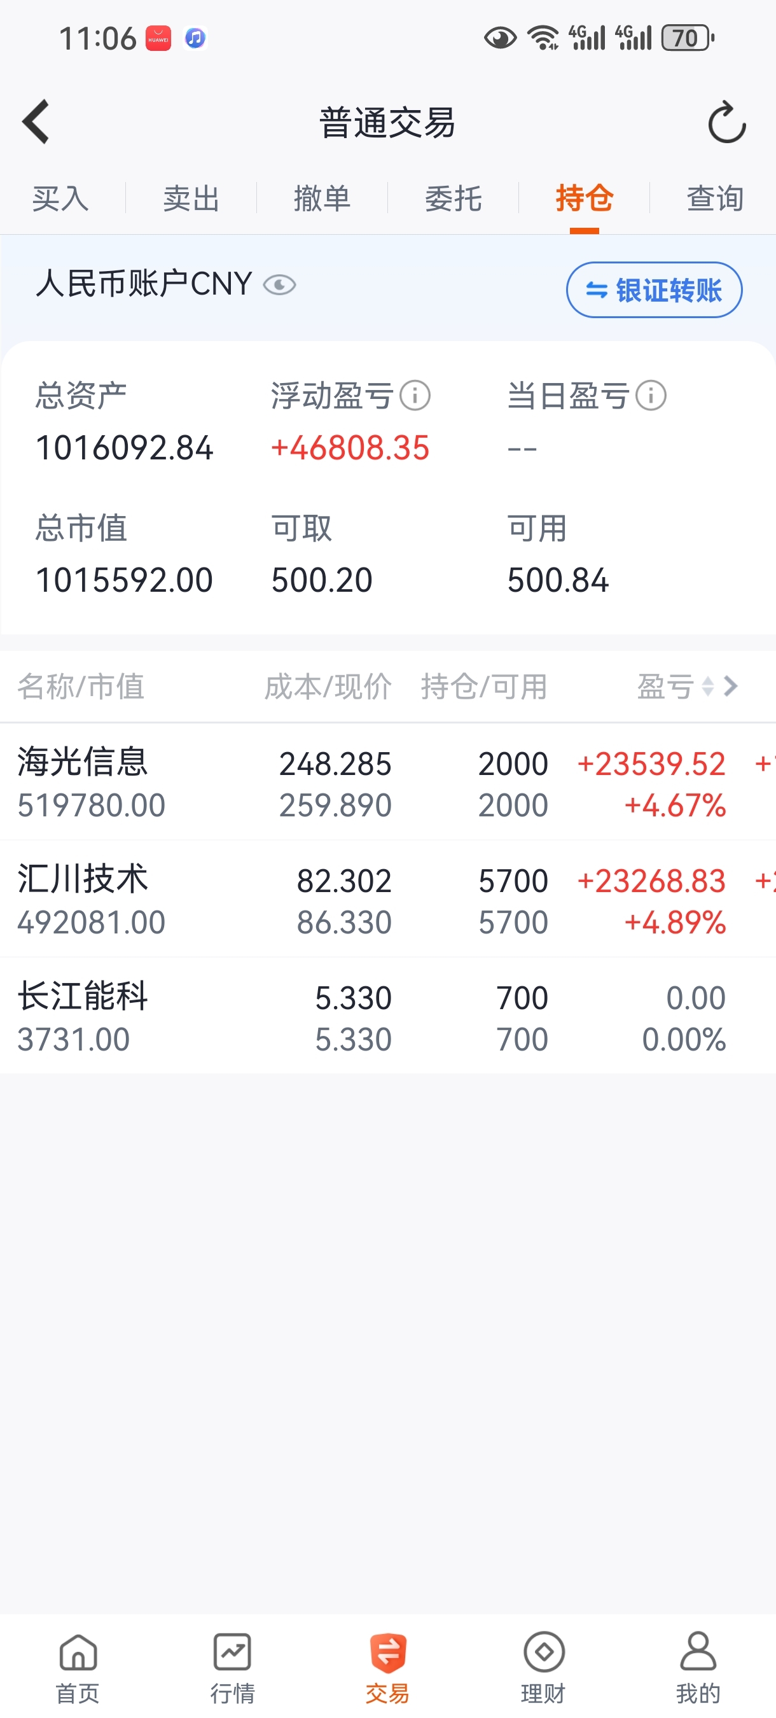Switch to the 卖出 tab
776x1718 pixels.
pos(191,199)
